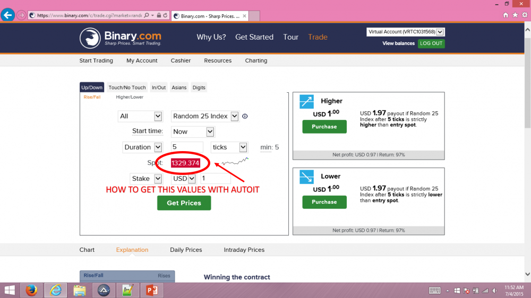Click the Higher contract arrow icon
Image resolution: width=531 pixels, height=298 pixels.
[306, 101]
